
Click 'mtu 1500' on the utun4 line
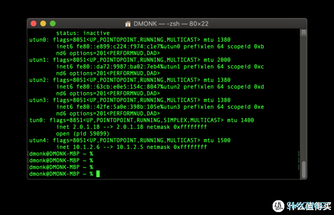[217, 140]
